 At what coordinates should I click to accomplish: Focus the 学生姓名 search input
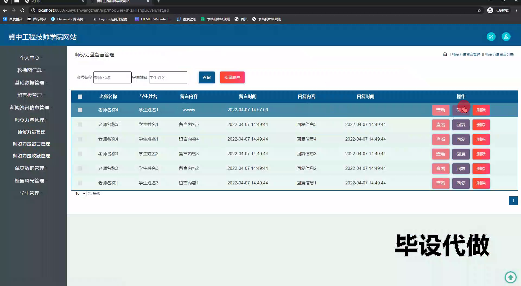coord(168,77)
